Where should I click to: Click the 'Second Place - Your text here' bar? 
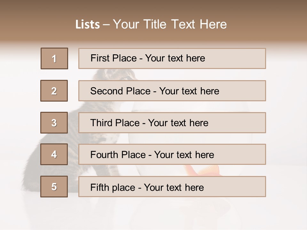point(172,91)
